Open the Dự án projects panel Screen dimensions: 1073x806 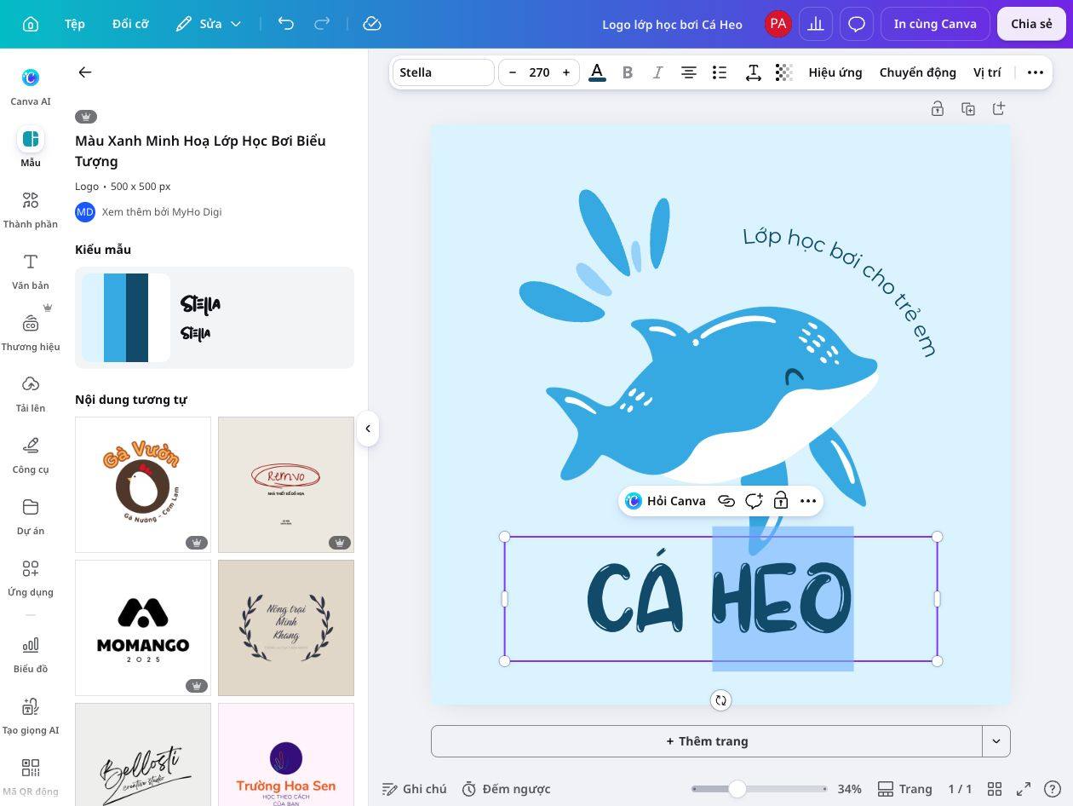pyautogui.click(x=31, y=516)
